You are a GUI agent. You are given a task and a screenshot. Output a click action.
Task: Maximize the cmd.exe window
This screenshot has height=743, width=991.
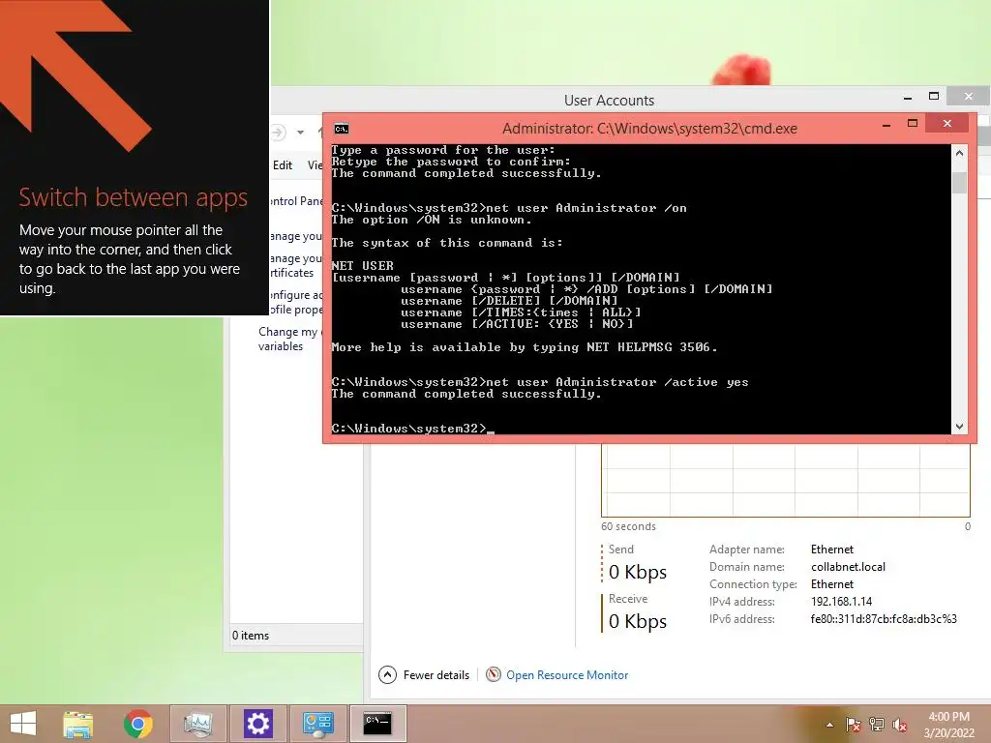click(x=912, y=124)
